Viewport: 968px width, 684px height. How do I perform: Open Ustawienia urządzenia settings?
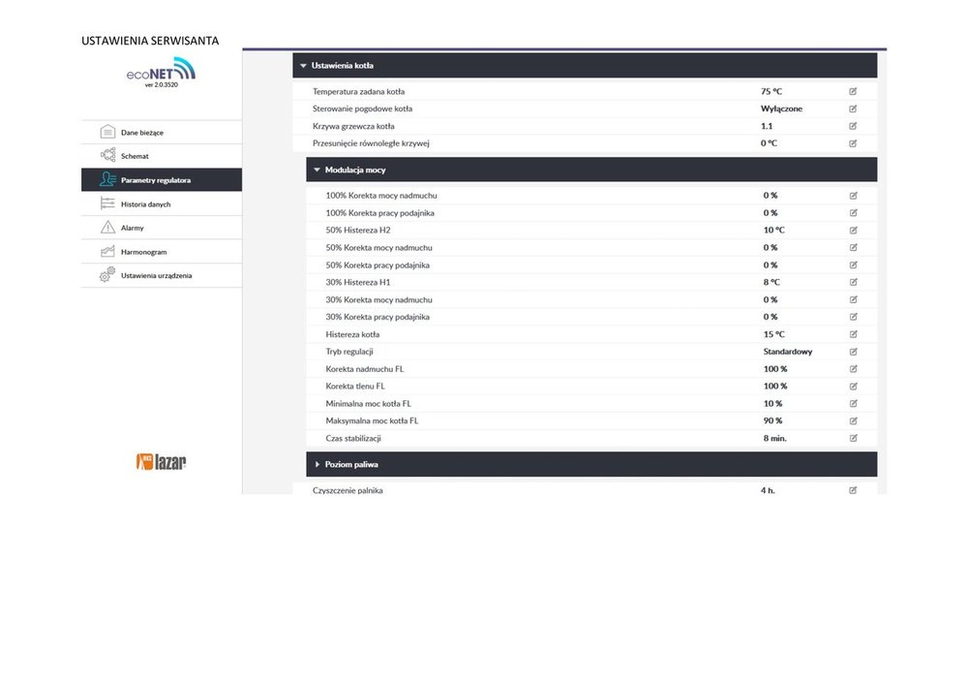[x=155, y=275]
